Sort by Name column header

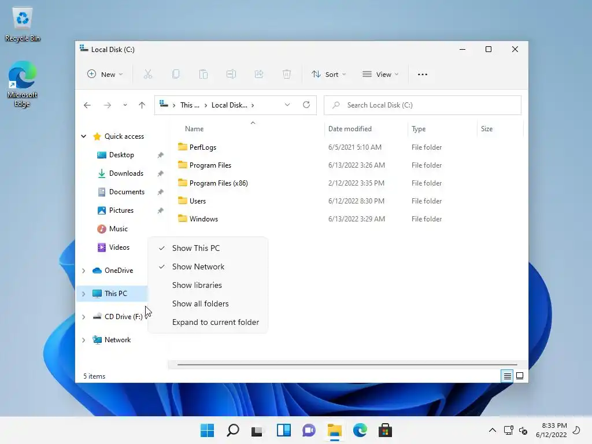(x=194, y=129)
